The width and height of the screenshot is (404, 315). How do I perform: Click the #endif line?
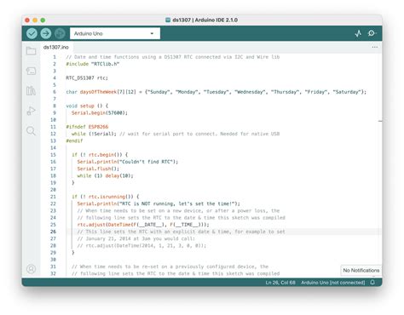74,140
